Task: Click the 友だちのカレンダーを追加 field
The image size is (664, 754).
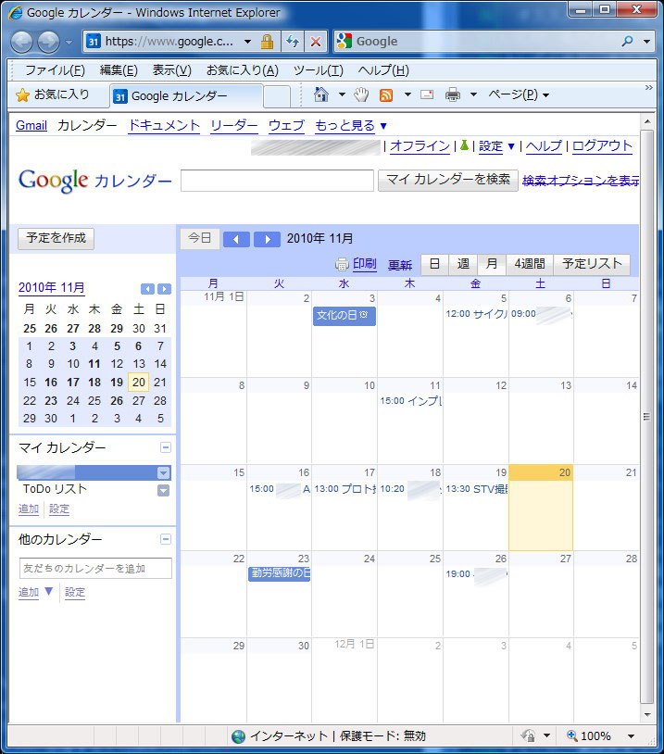Action: coord(95,569)
